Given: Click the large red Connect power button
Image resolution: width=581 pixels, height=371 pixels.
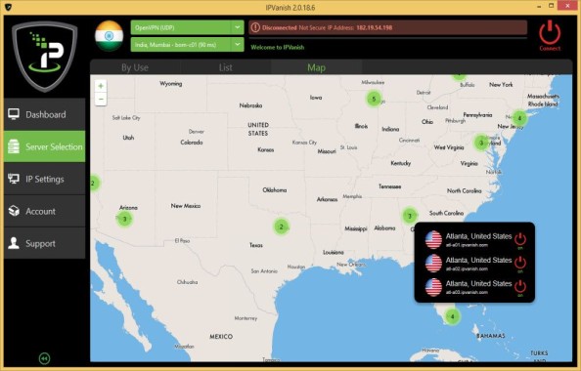Looking at the screenshot, I should pyautogui.click(x=550, y=35).
